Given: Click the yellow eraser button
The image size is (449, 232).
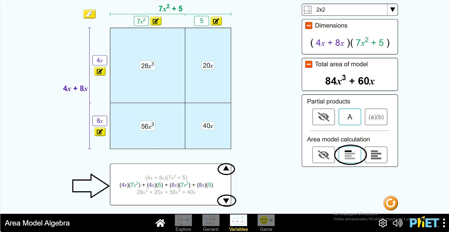Looking at the screenshot, I should [x=89, y=14].
